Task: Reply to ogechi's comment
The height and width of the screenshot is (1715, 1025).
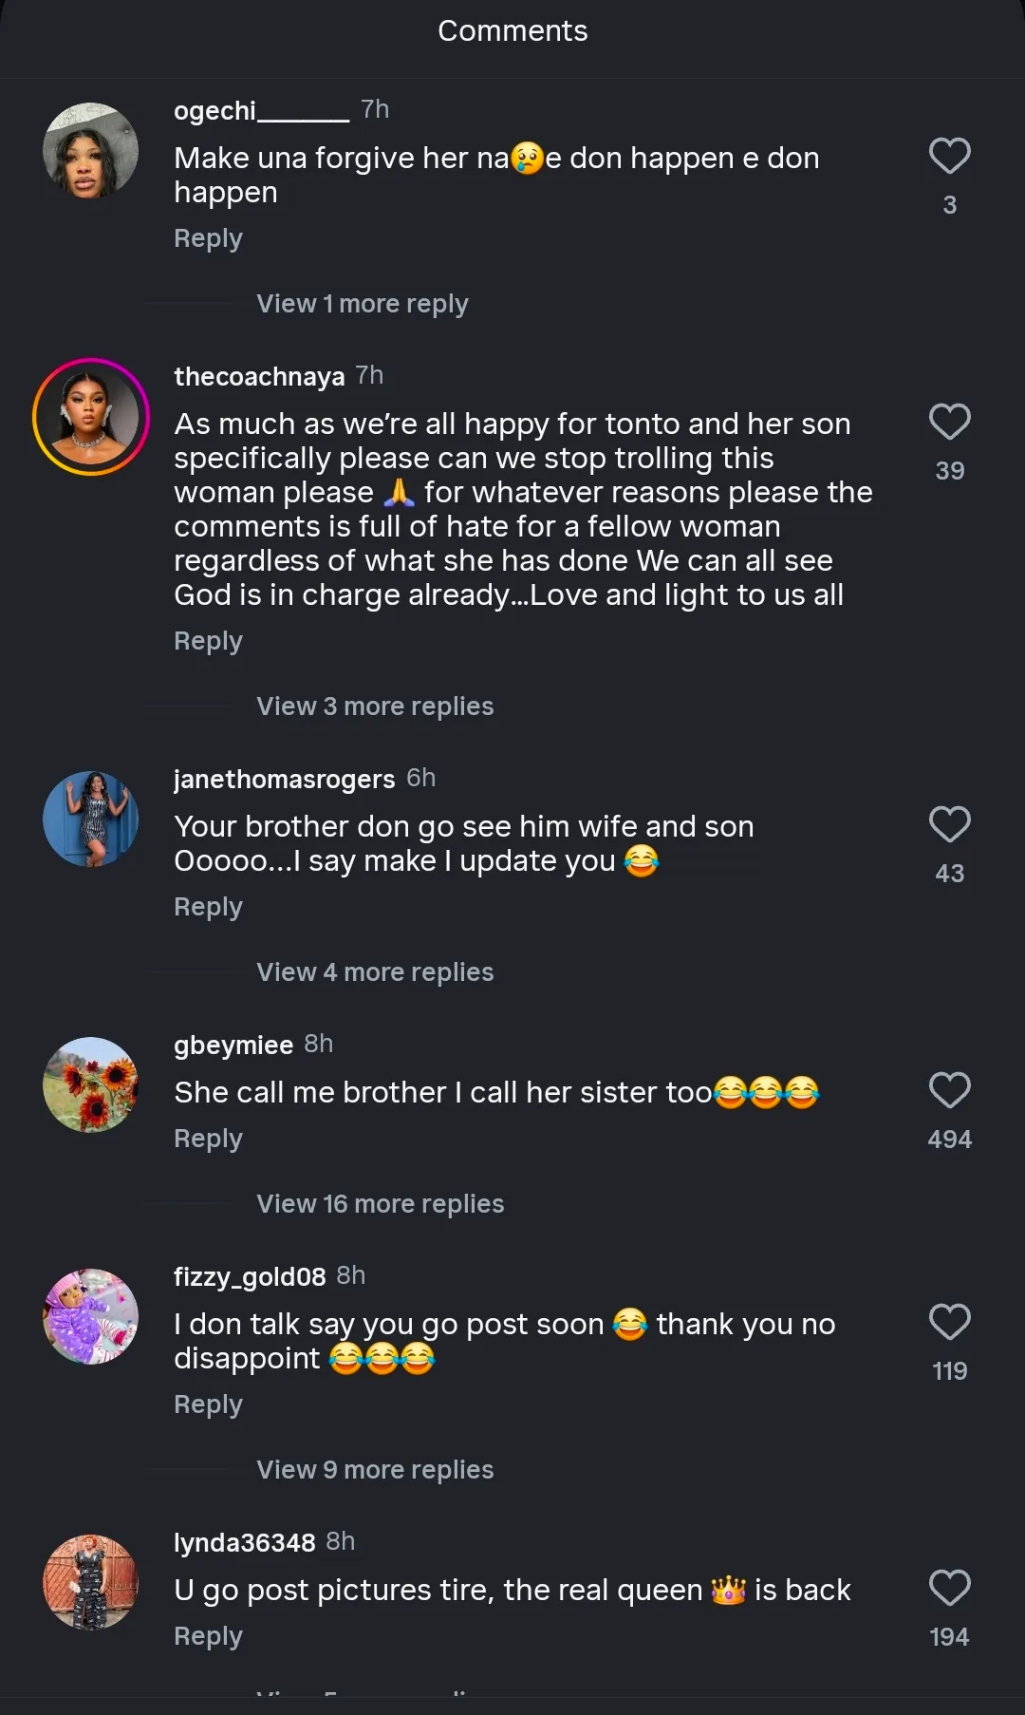Action: (x=208, y=238)
